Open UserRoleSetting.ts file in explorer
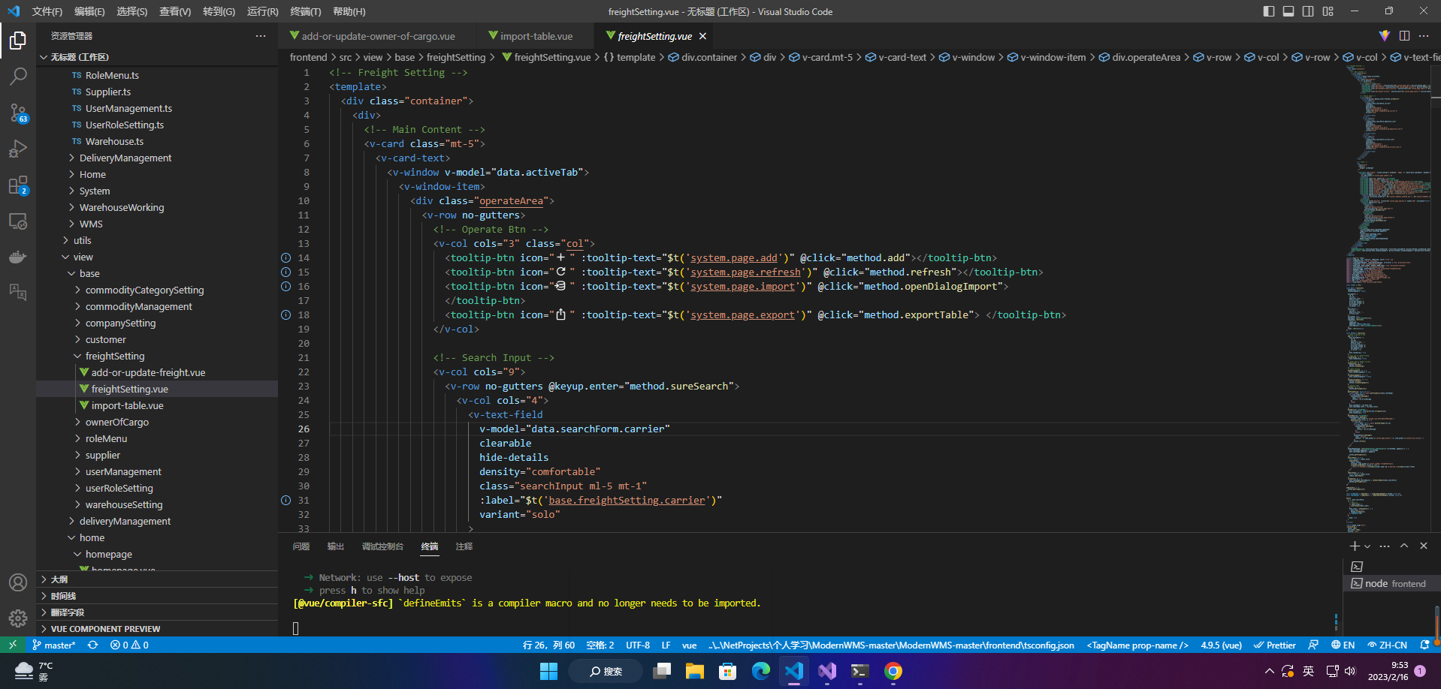The width and height of the screenshot is (1441, 689). click(125, 125)
